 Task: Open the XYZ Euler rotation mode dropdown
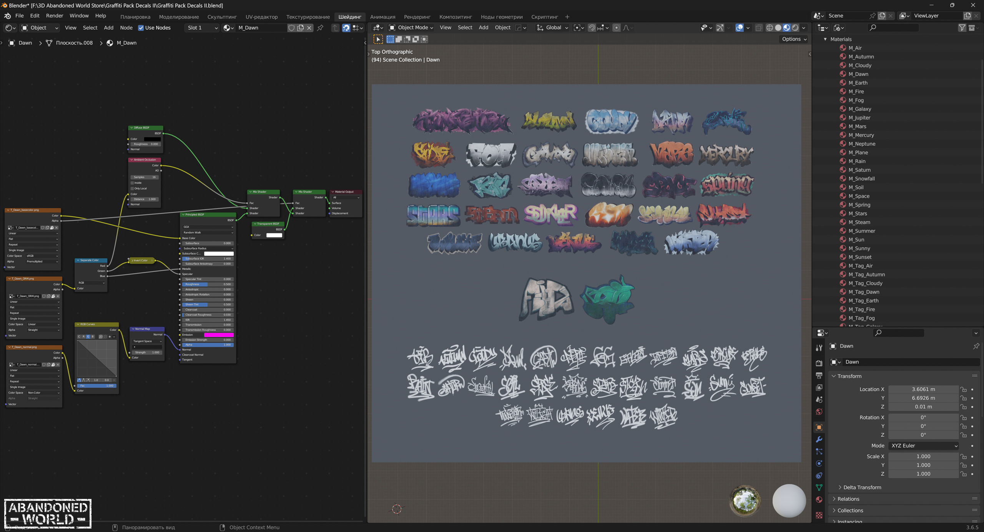click(x=923, y=446)
